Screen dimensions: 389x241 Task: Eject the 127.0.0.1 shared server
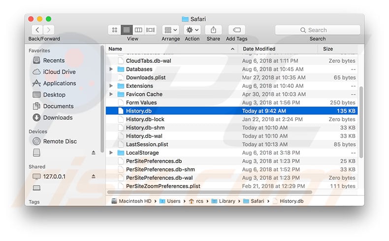[x=93, y=176]
